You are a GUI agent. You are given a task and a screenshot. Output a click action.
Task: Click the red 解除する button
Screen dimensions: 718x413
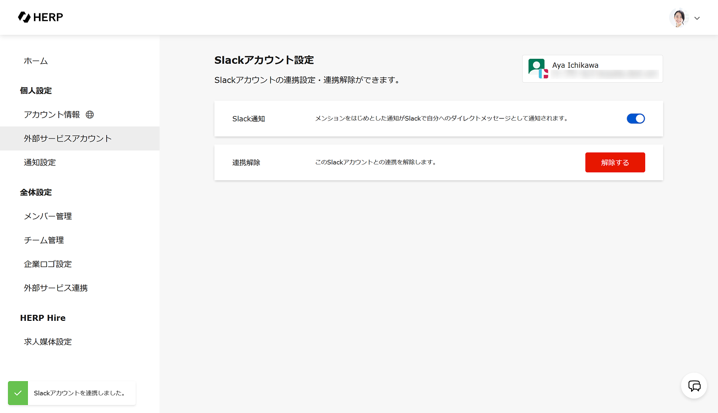(x=615, y=162)
